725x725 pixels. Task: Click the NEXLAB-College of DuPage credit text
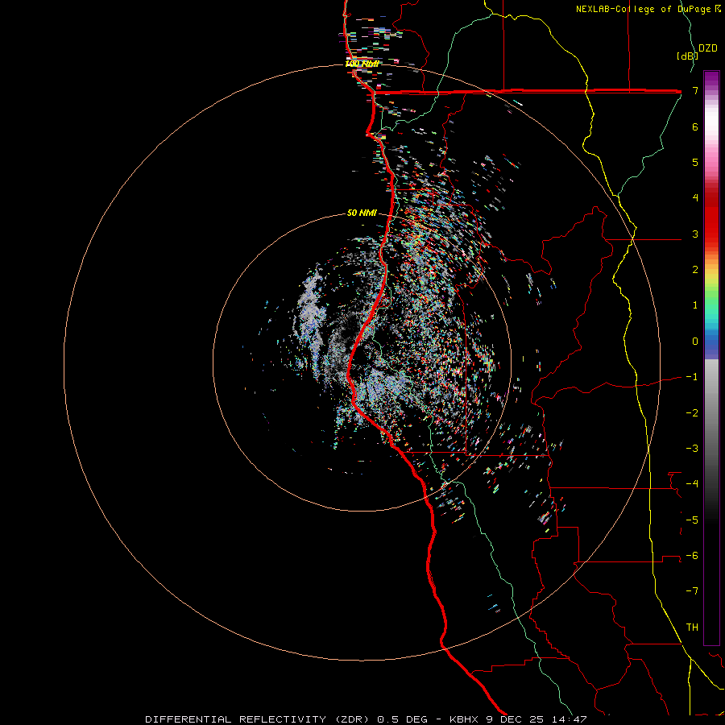pos(648,9)
